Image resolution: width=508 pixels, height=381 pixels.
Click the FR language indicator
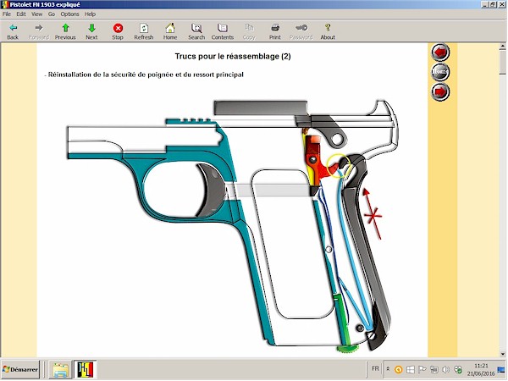375,368
